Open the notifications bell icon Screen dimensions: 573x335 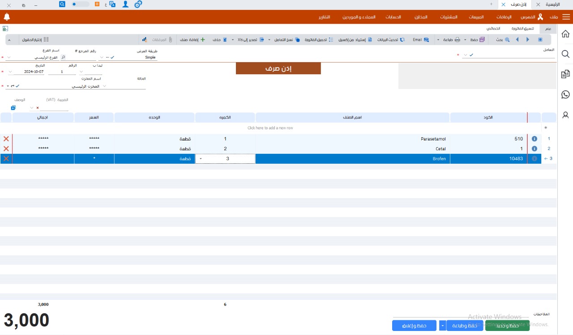[x=7, y=17]
